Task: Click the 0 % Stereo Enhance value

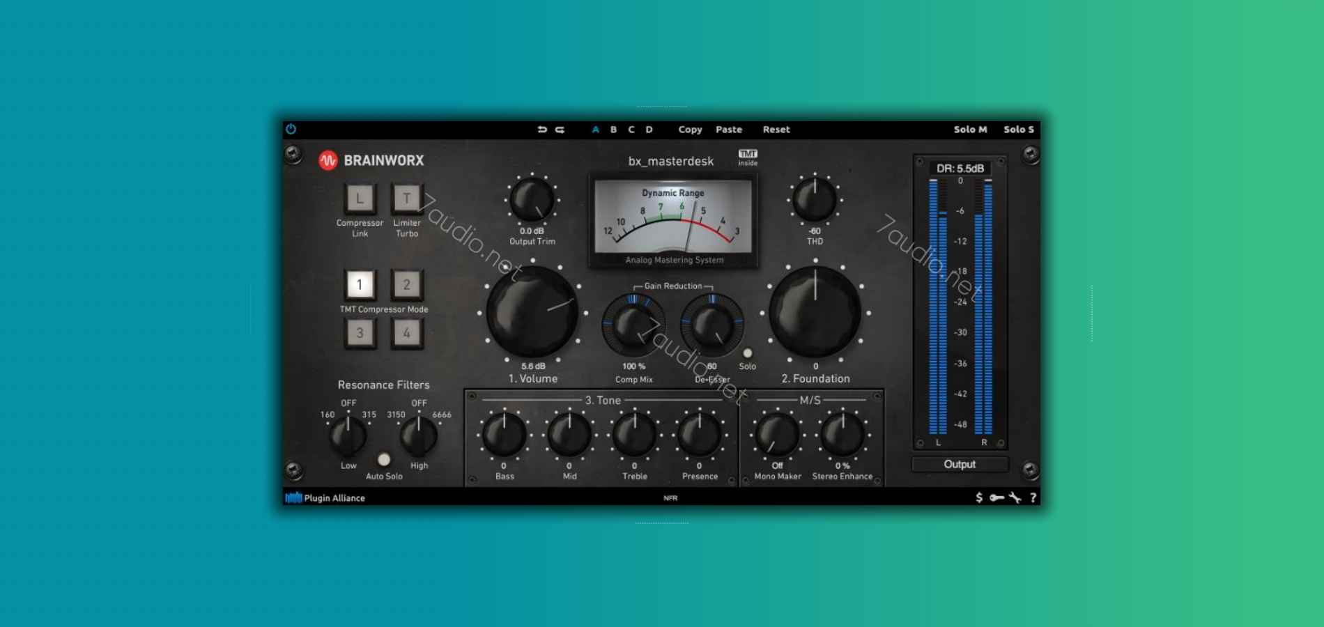Action: point(842,465)
